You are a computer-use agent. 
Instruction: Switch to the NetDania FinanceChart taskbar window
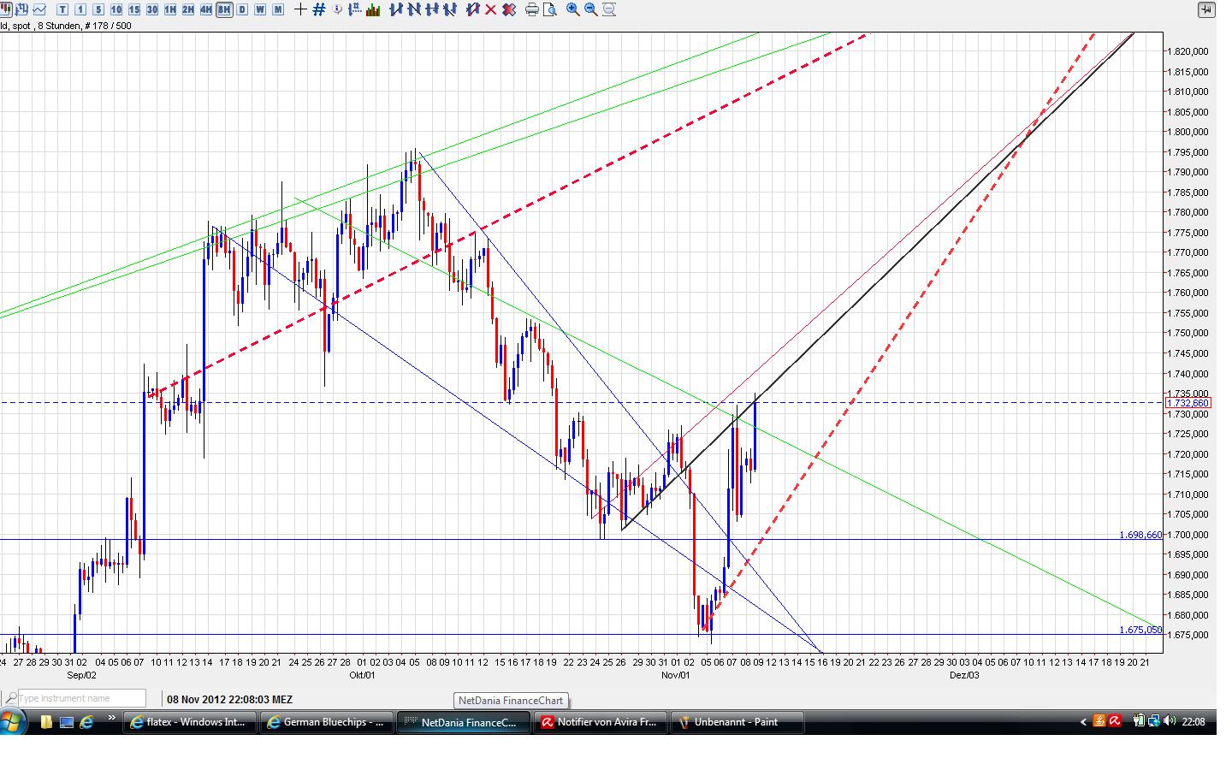463,721
